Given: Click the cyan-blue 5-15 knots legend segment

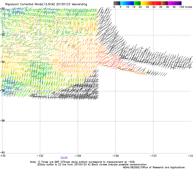Looking at the screenshot, I should (127, 3).
